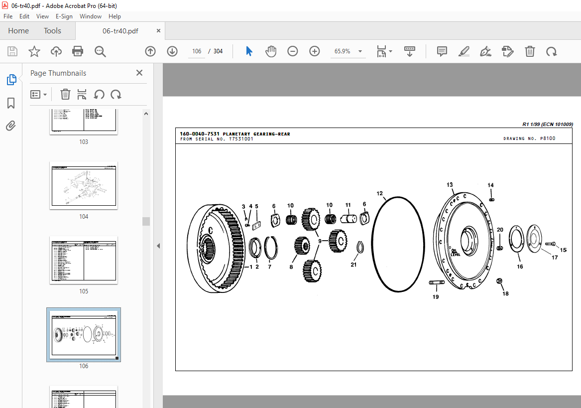Click the zoom percentage field showing 65.9%
Viewport: 581px width, 408px height.
pyautogui.click(x=343, y=51)
